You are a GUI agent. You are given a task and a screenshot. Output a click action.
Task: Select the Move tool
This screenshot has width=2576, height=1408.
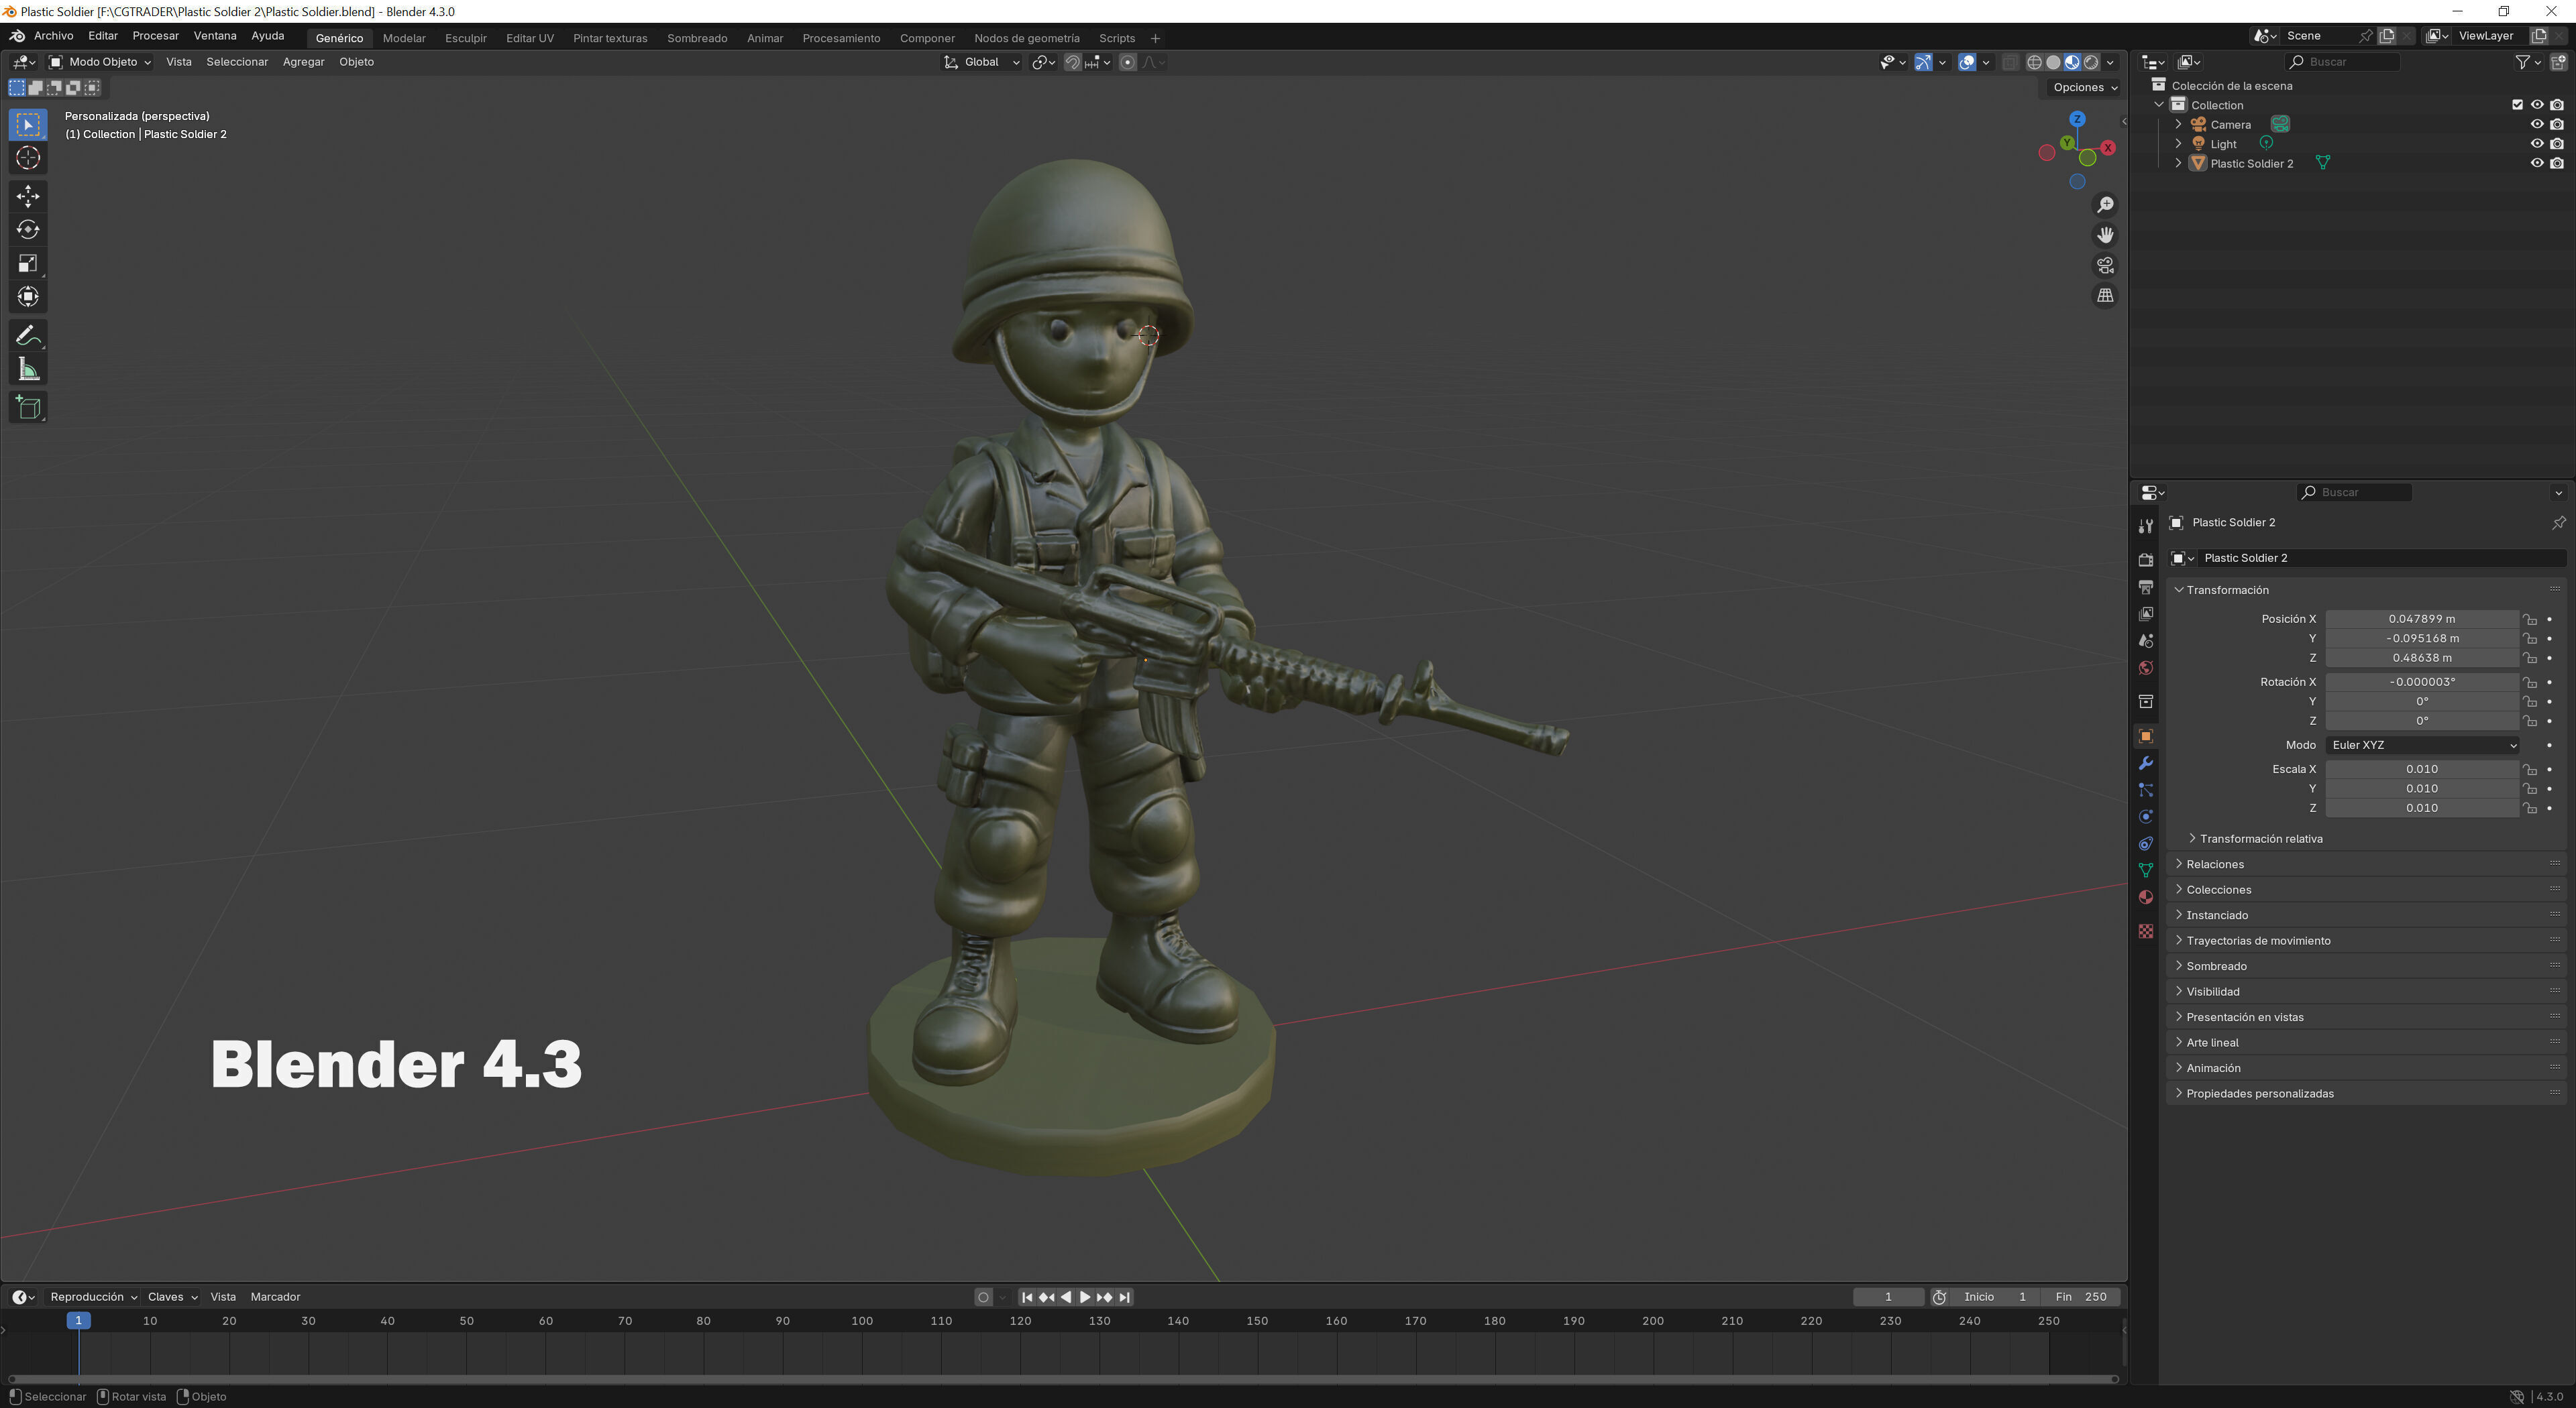[x=28, y=196]
